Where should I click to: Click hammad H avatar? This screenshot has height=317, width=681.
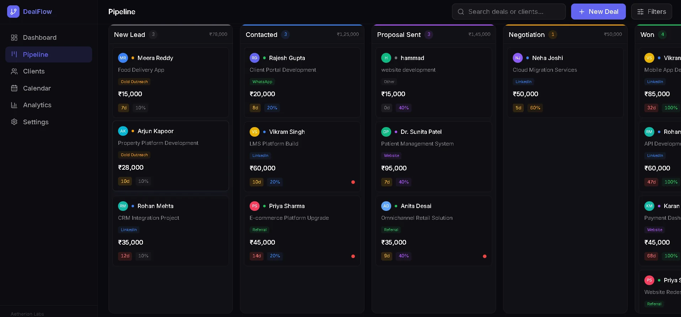386,58
